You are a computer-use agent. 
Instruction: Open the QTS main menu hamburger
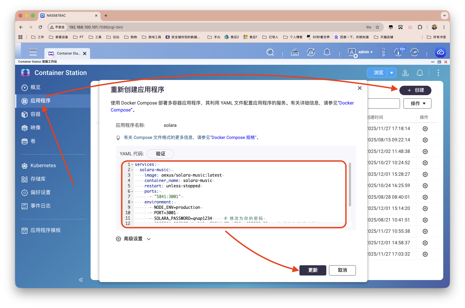tap(33, 52)
